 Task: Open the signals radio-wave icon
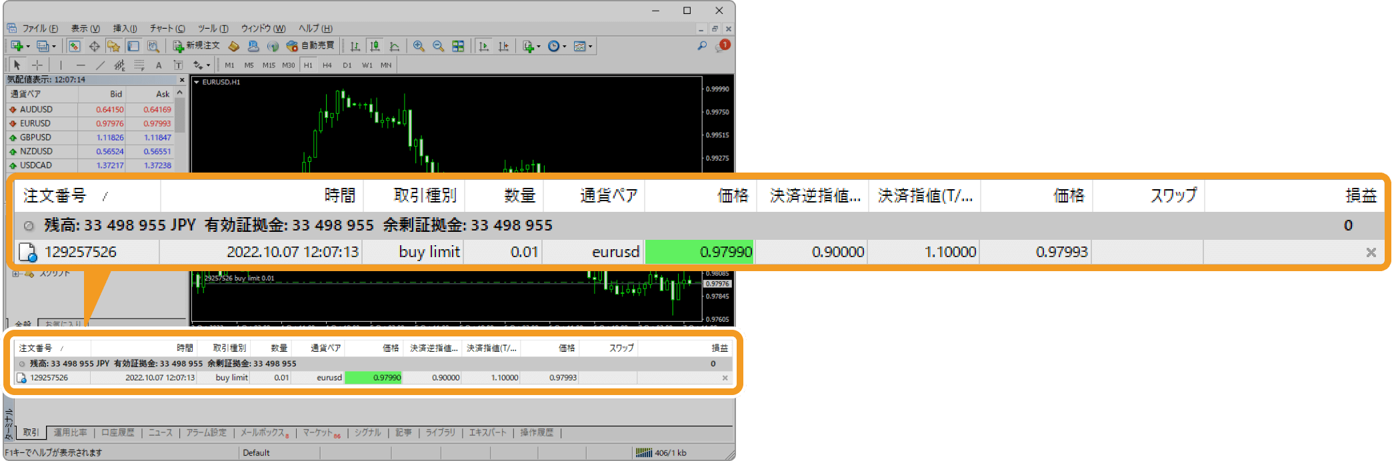[273, 46]
